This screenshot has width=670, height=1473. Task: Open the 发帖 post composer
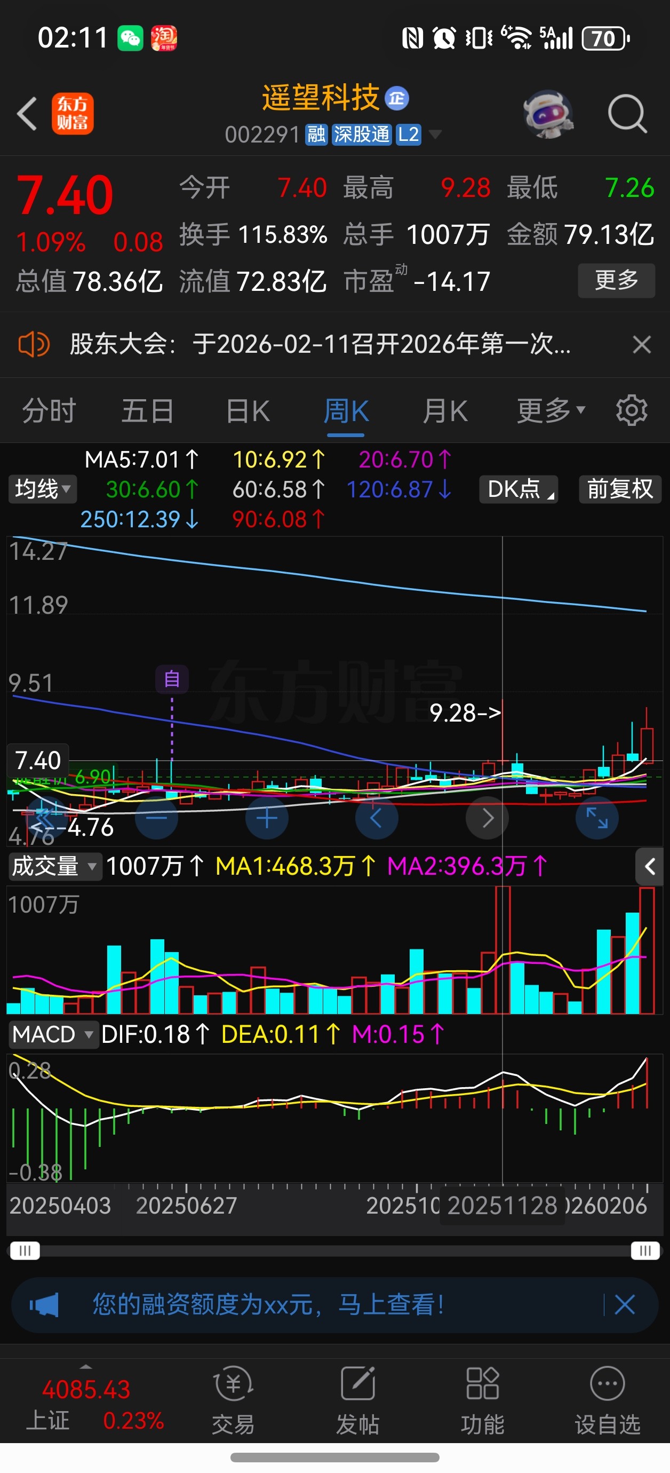click(x=358, y=1400)
